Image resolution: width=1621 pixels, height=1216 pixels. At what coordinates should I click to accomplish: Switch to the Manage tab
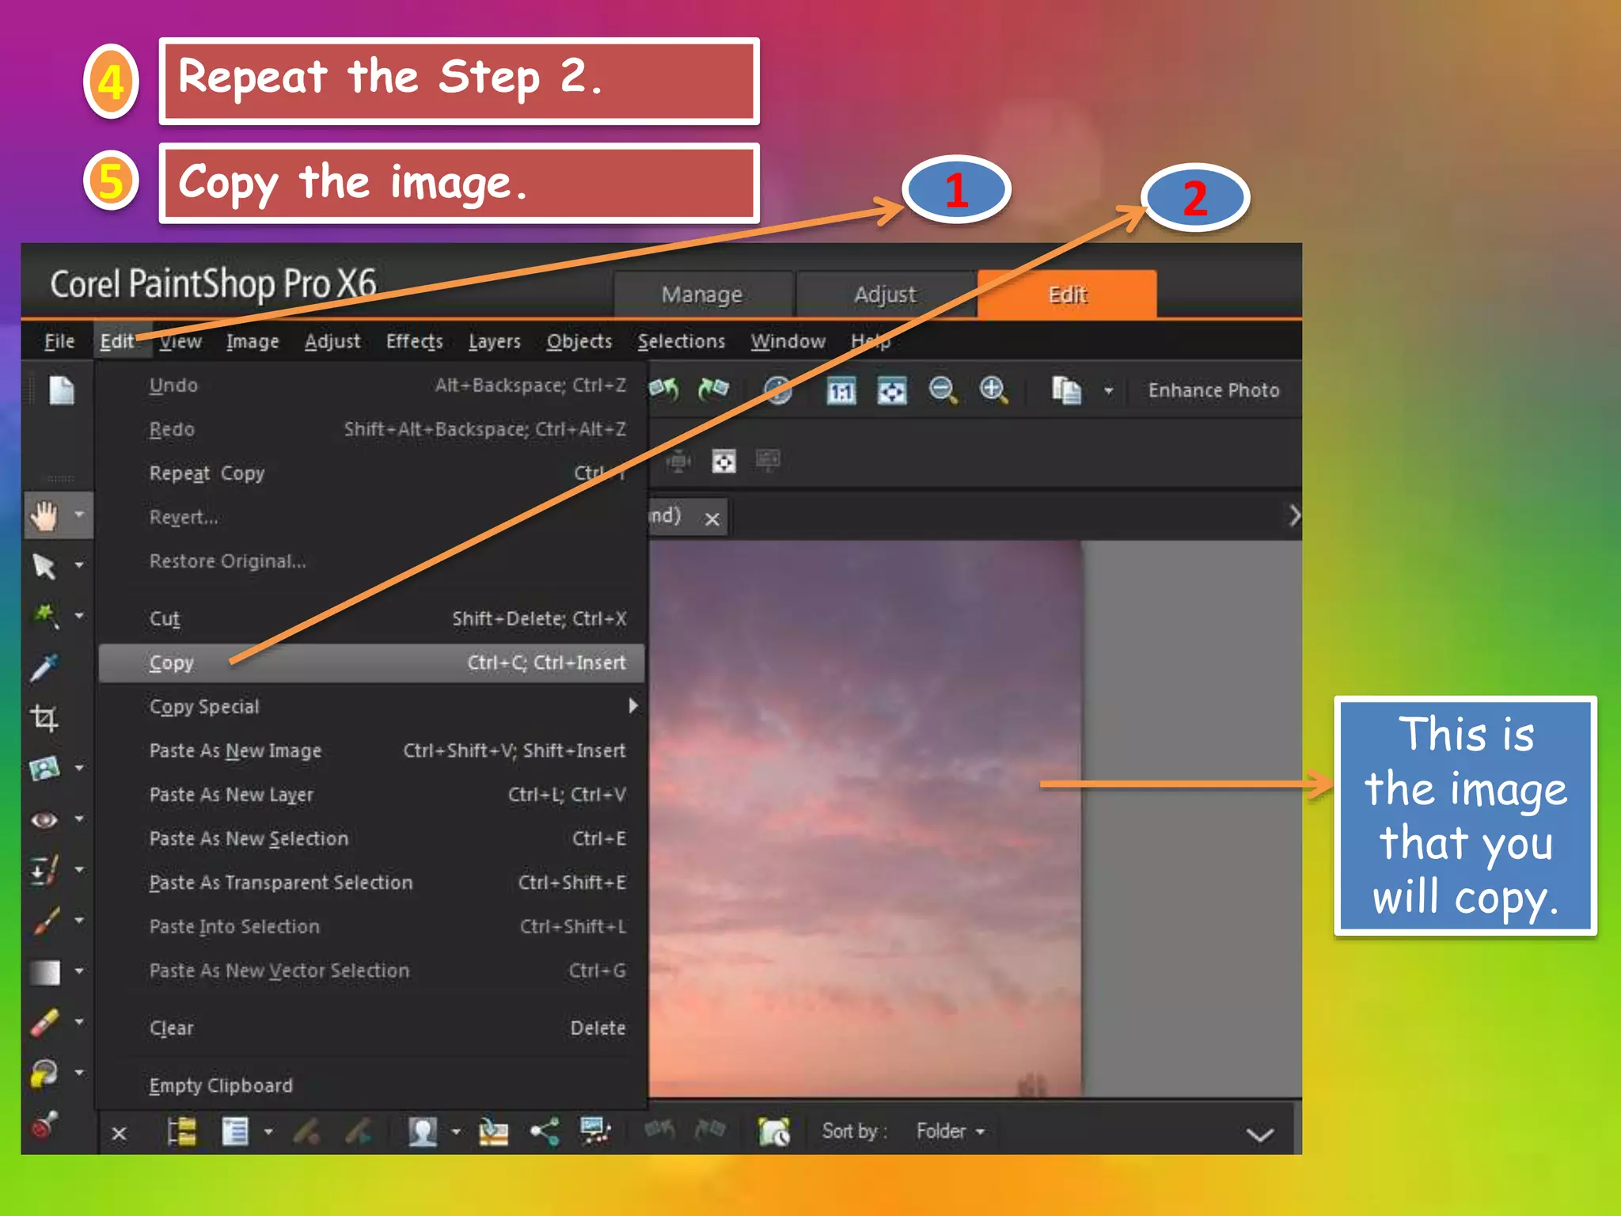(703, 294)
